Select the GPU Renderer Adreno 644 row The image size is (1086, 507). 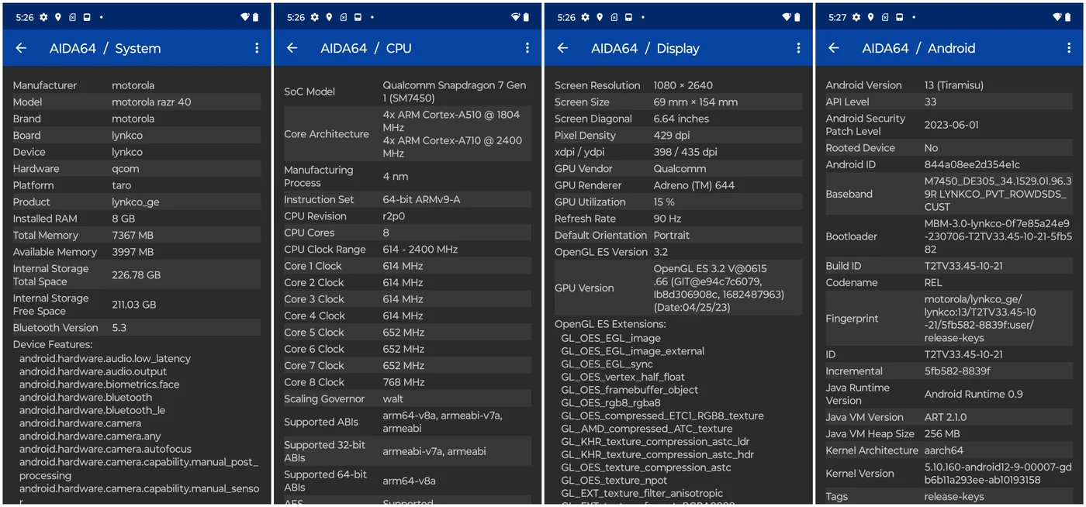pos(677,185)
